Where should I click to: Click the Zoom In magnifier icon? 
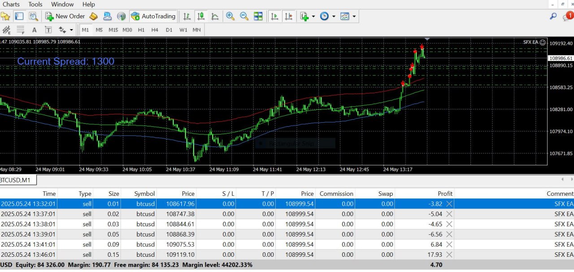tap(230, 16)
